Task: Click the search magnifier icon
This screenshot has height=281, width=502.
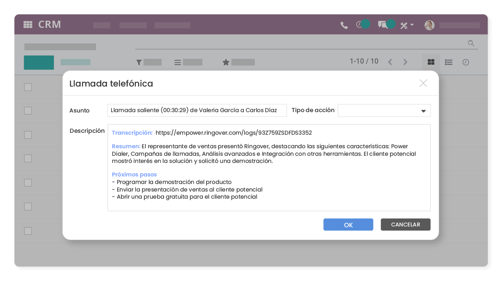Action: (471, 43)
